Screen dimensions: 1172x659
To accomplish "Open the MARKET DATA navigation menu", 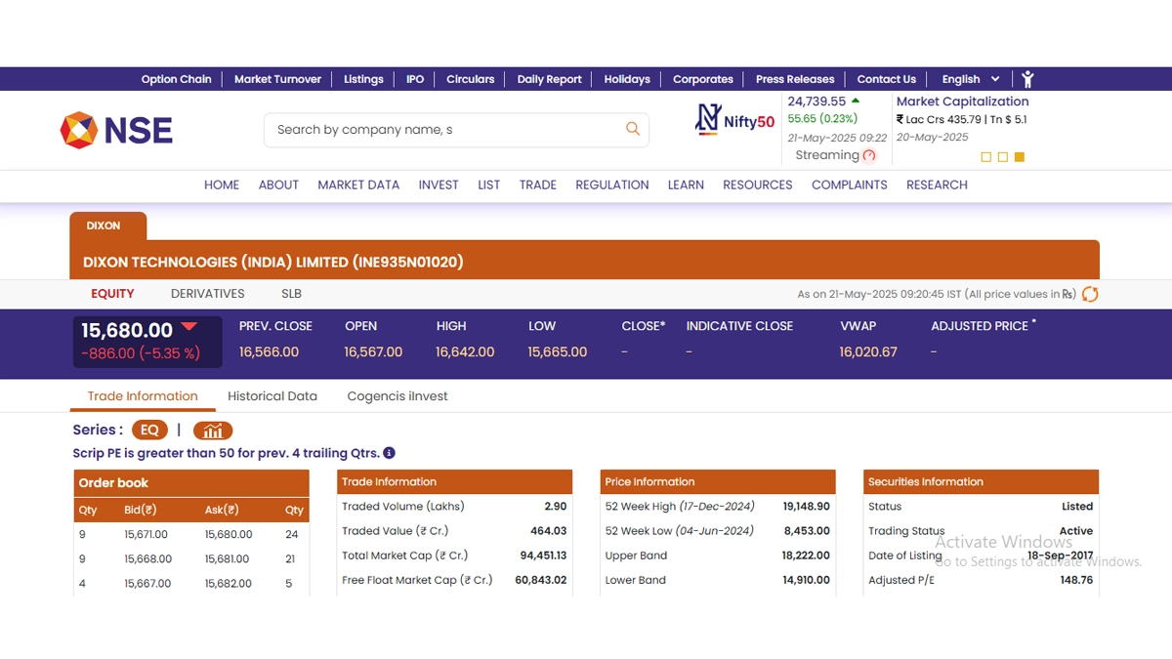I will pos(358,185).
